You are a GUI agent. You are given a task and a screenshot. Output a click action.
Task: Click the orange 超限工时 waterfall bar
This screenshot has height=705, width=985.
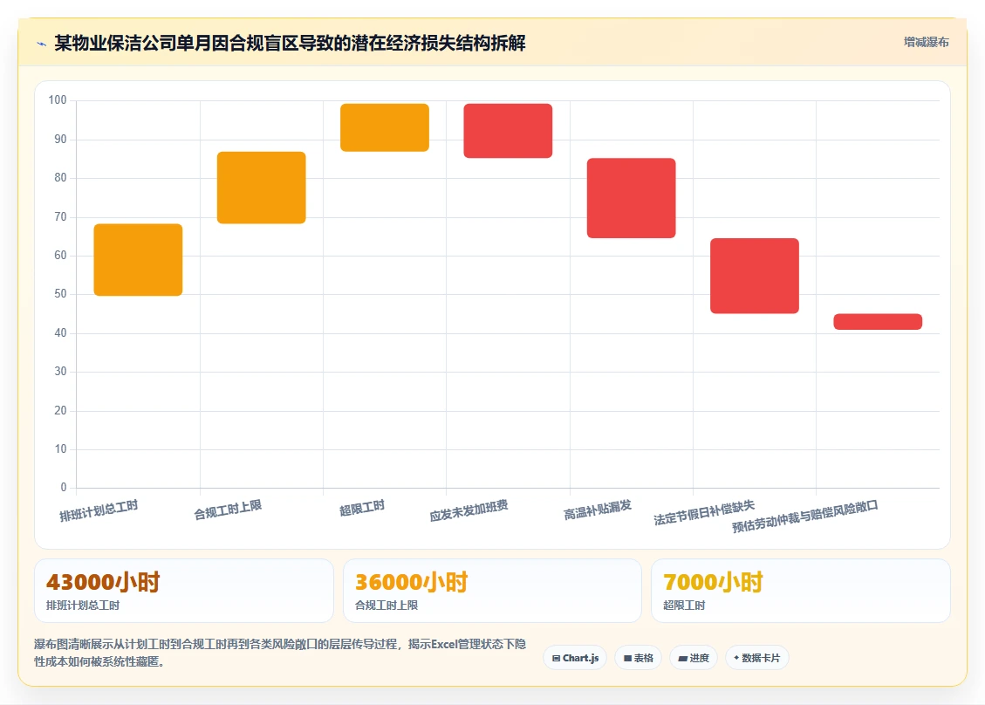pyautogui.click(x=385, y=127)
